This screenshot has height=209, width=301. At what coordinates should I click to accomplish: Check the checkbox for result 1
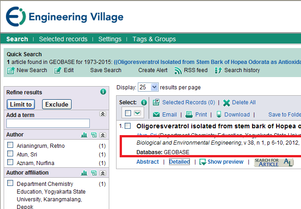(128, 126)
